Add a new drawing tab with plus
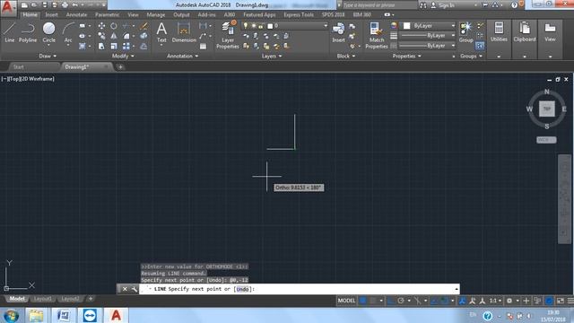 click(120, 67)
